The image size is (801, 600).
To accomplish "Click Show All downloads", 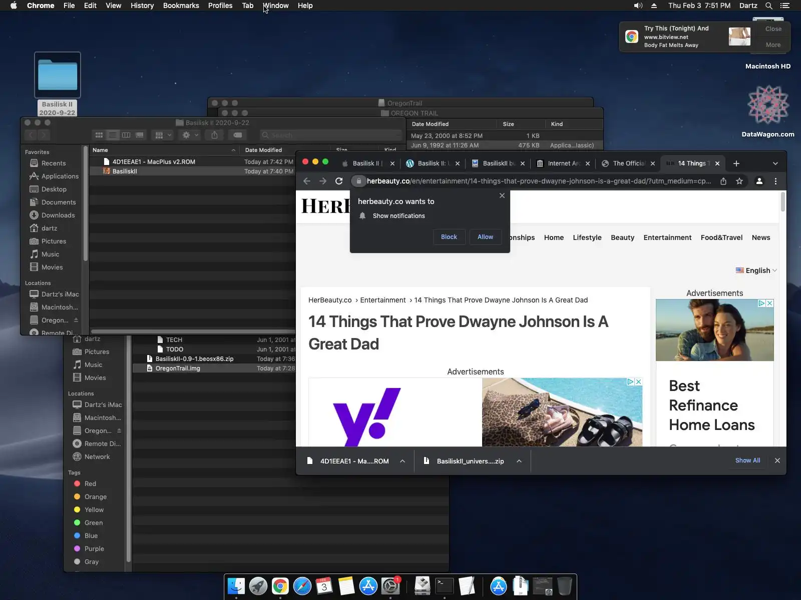I will [747, 460].
